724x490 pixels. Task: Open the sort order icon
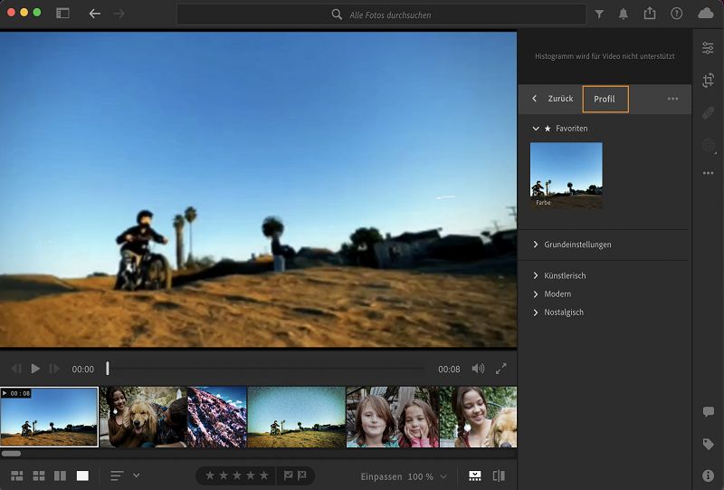click(x=117, y=476)
